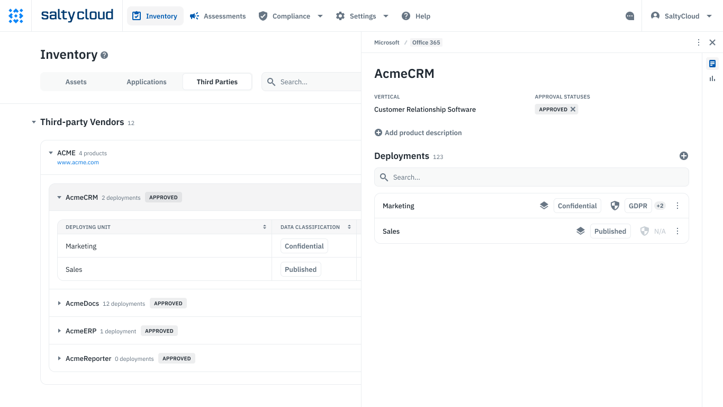Open the chat messages icon

tap(630, 16)
